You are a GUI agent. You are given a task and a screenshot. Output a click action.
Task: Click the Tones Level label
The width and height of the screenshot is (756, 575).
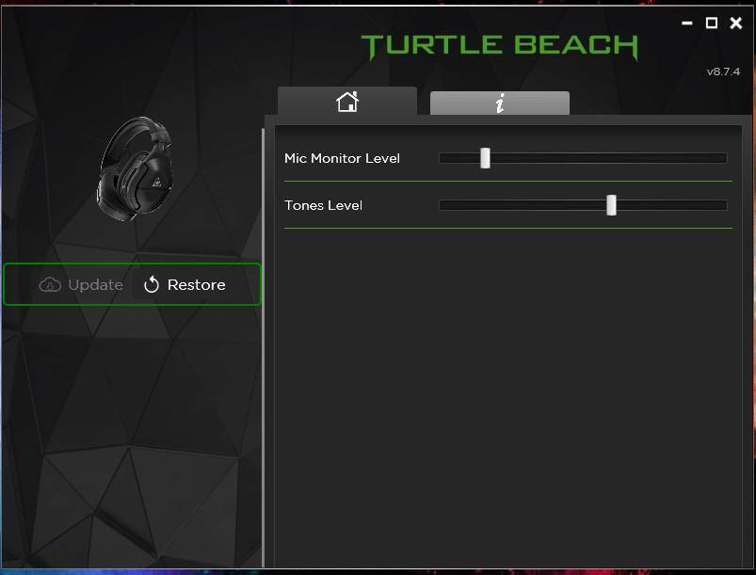[x=323, y=205]
